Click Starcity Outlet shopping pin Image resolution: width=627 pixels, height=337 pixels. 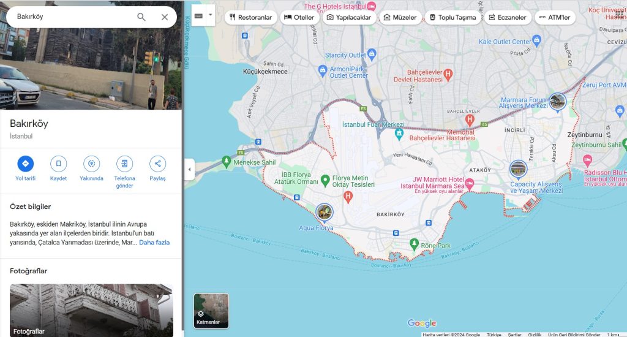pyautogui.click(x=372, y=53)
